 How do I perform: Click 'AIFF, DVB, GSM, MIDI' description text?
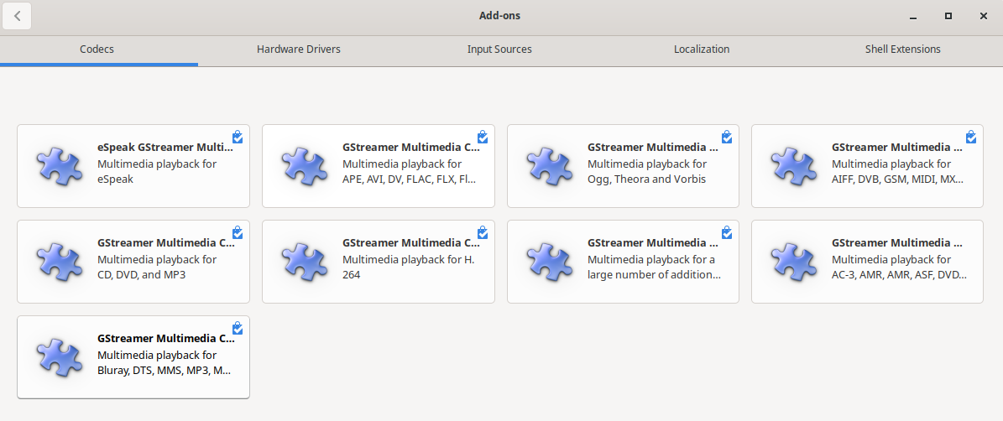(897, 179)
